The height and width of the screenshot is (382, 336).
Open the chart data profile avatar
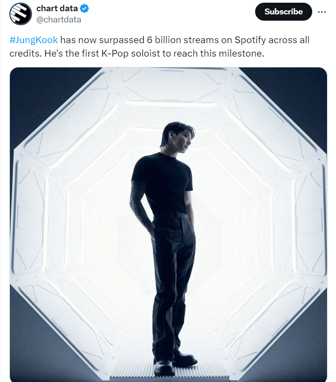(x=21, y=14)
